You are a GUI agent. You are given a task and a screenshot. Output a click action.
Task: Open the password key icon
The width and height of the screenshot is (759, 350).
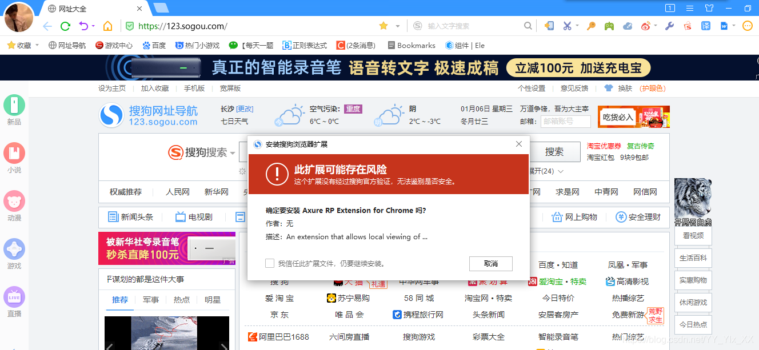592,26
